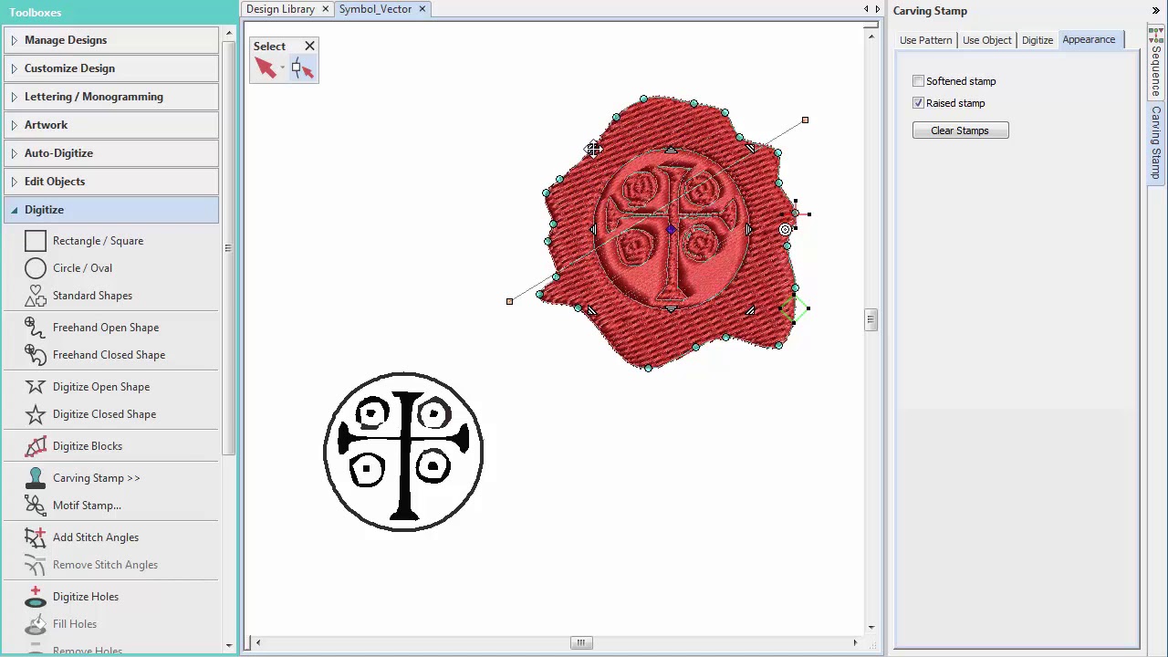Click the toolbox scroll-down arrow

tap(228, 646)
